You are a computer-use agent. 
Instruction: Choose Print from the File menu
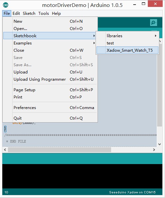[x=50, y=97]
